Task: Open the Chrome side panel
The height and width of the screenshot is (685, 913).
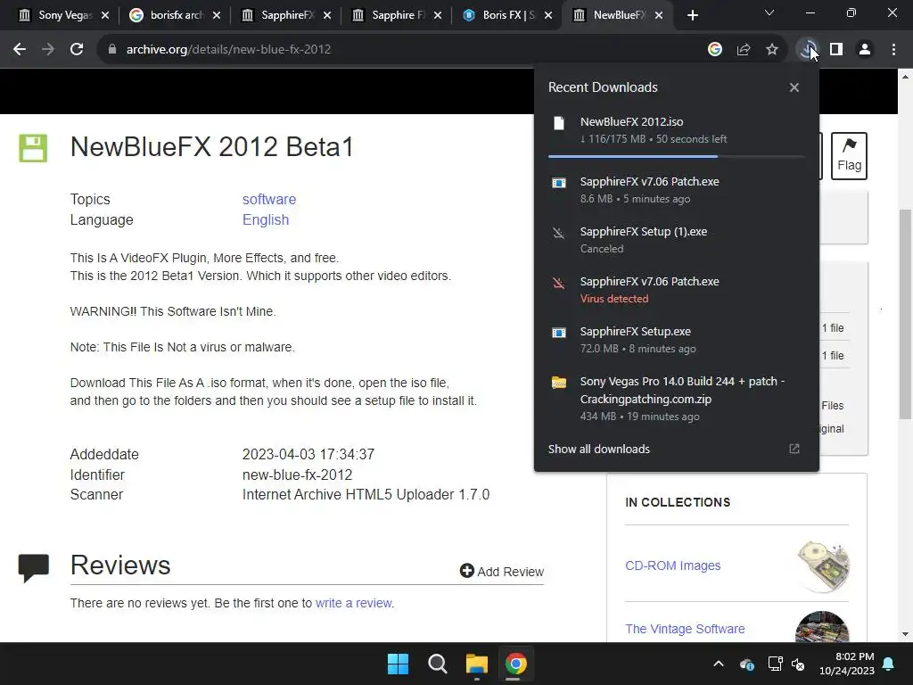Action: [836, 50]
